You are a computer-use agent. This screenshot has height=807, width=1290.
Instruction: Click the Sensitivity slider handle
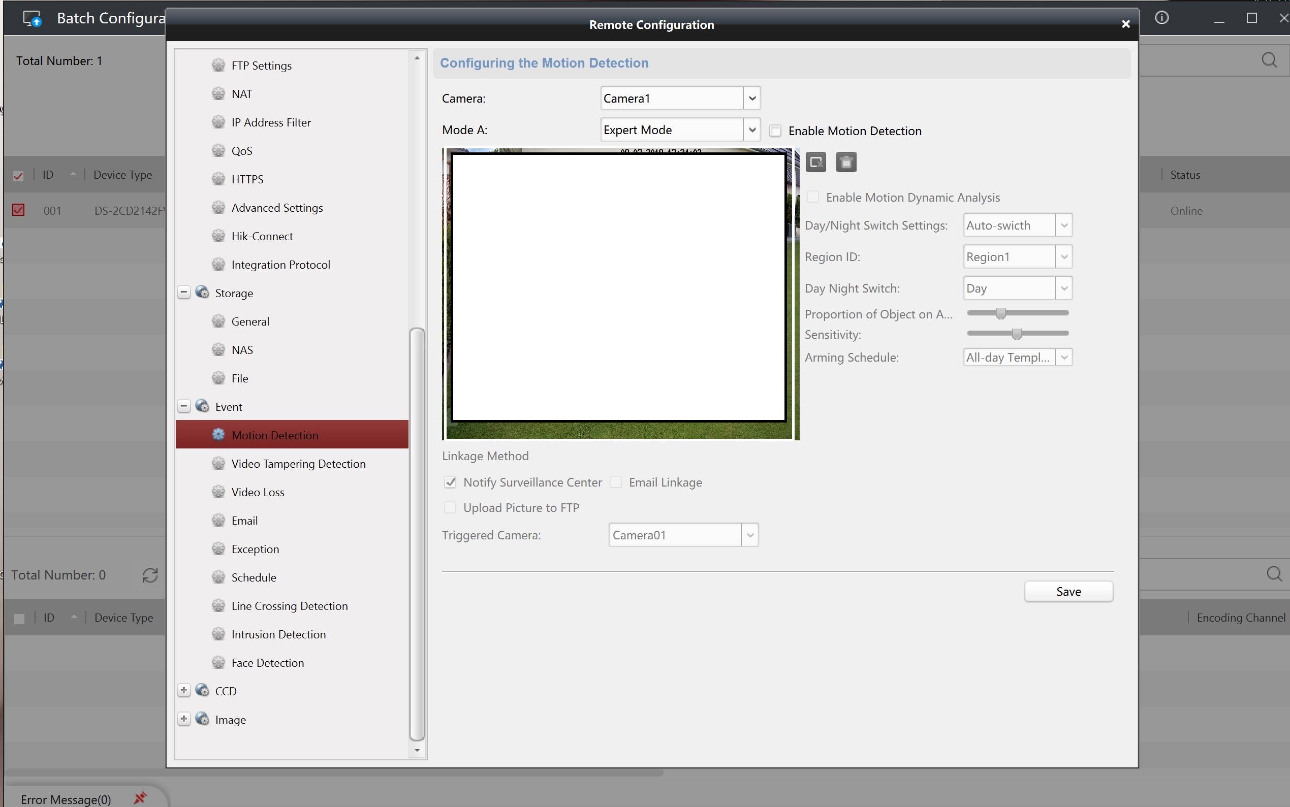pos(1017,334)
